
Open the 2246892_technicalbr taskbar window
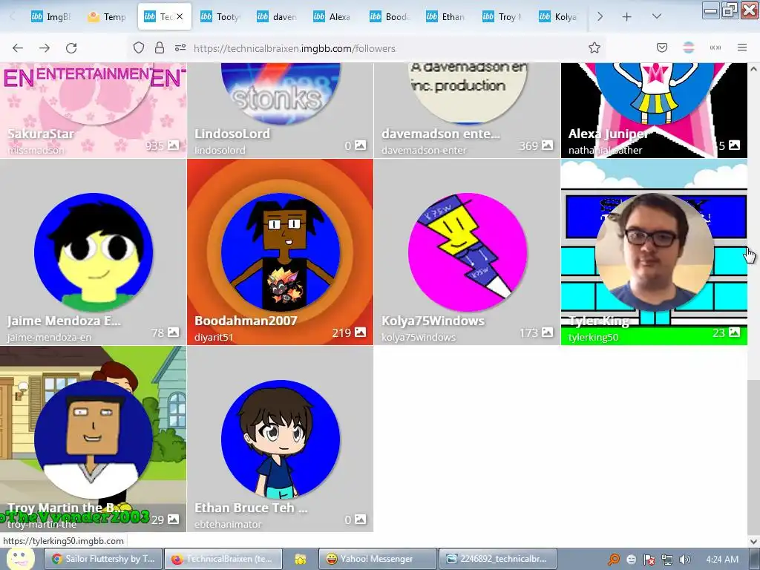(x=497, y=560)
